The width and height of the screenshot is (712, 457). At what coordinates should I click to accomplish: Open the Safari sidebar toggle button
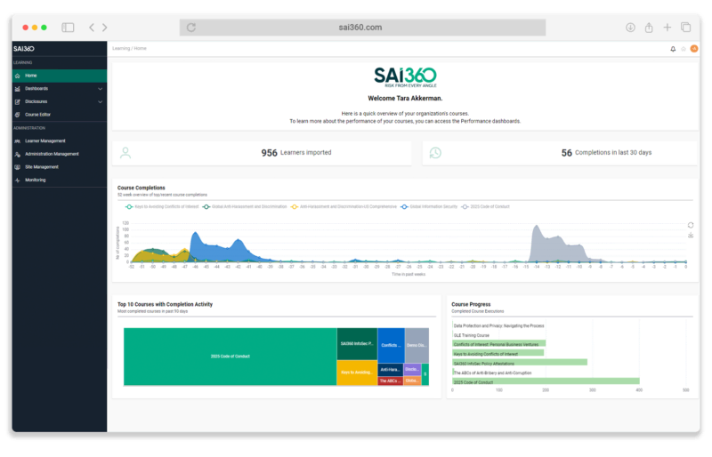pyautogui.click(x=68, y=28)
